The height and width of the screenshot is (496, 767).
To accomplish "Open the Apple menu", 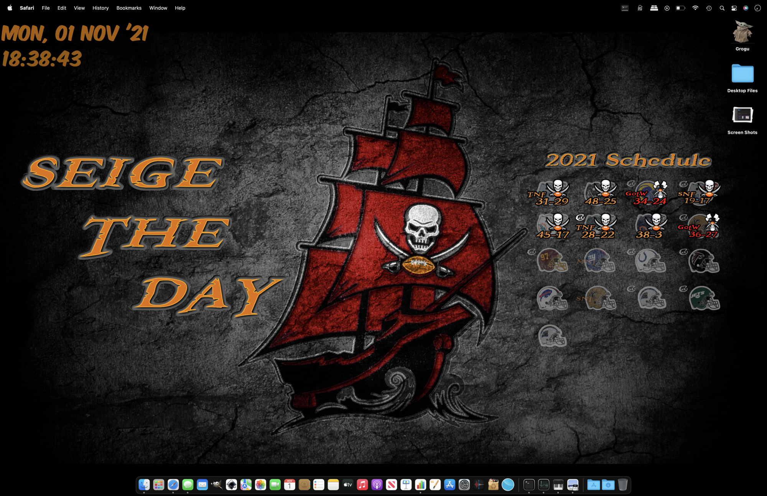I will tap(10, 8).
